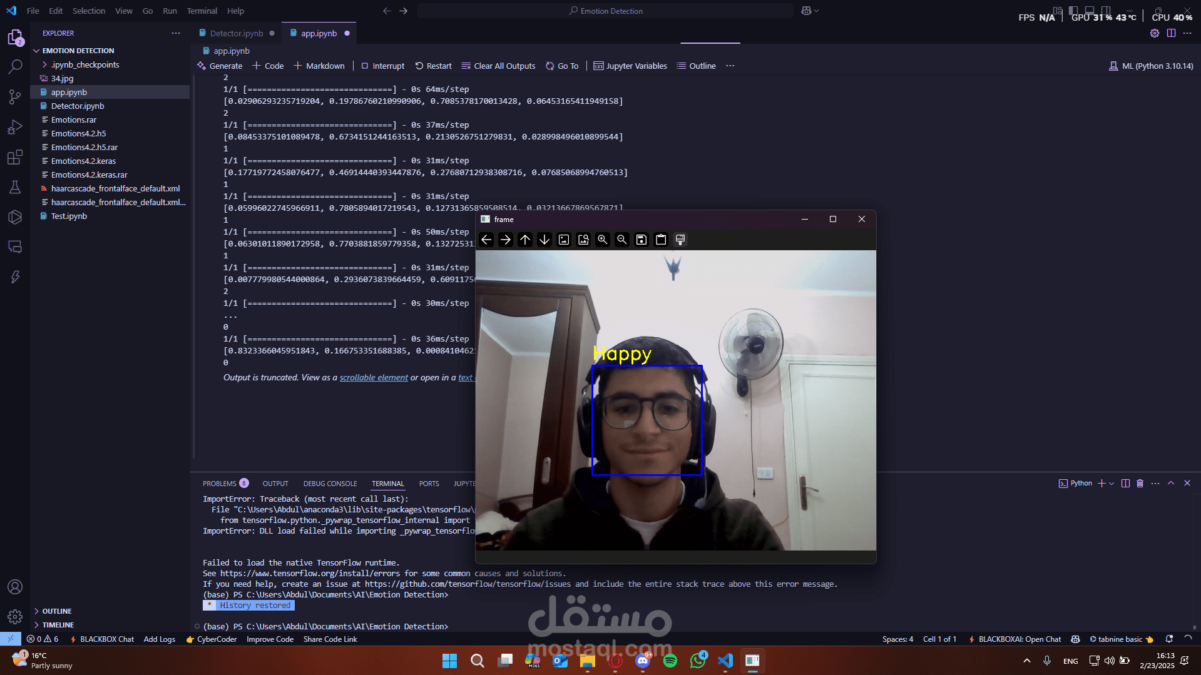The width and height of the screenshot is (1201, 675).
Task: Open WhatsApp from the taskbar
Action: [x=698, y=661]
